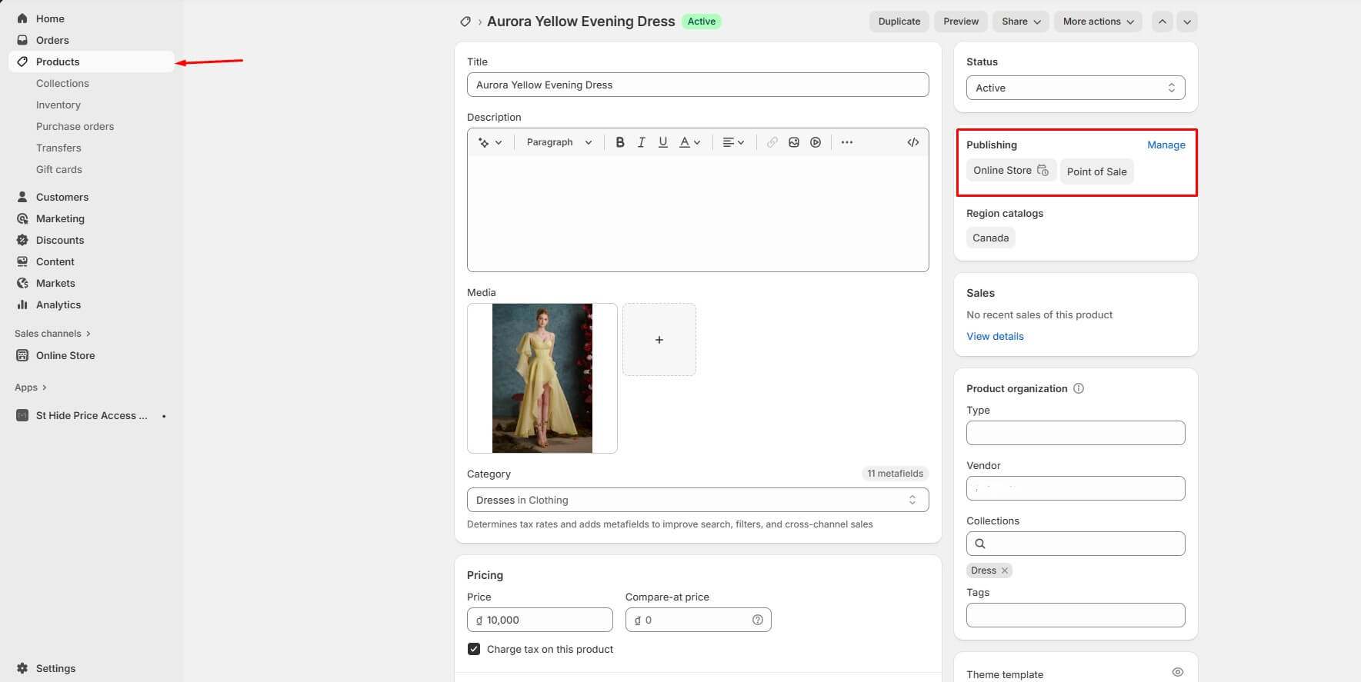The image size is (1361, 682).
Task: Open the Share dropdown
Action: pyautogui.click(x=1021, y=22)
